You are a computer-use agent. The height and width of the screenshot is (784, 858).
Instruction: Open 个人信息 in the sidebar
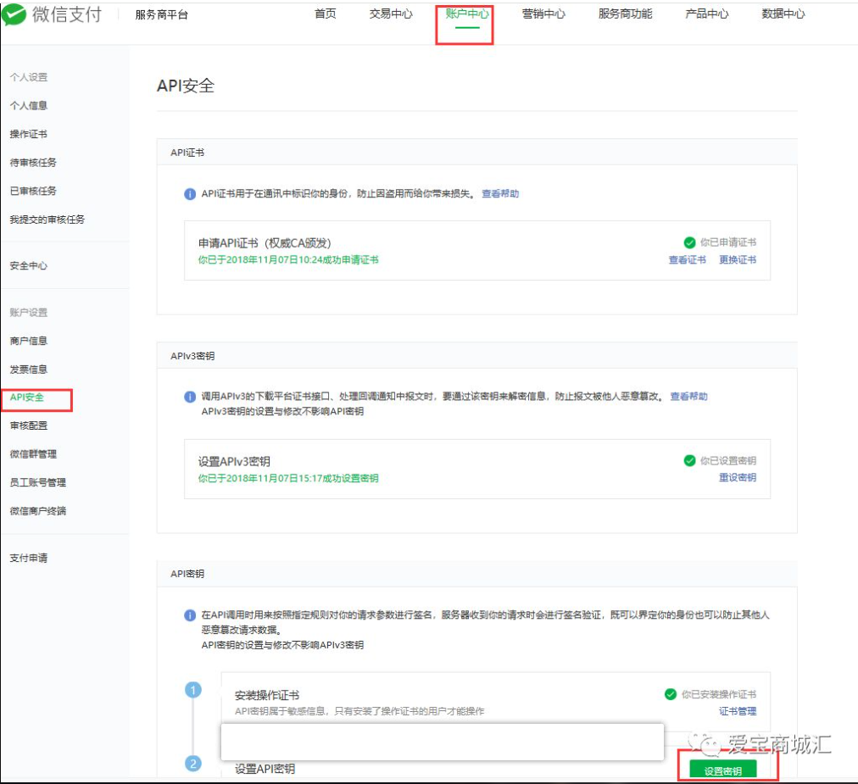pyautogui.click(x=29, y=106)
